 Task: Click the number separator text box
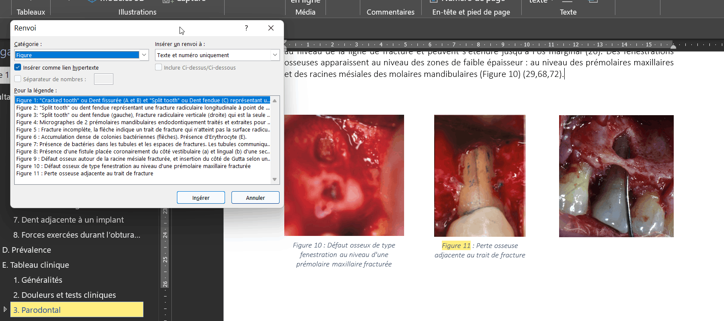pyautogui.click(x=103, y=79)
